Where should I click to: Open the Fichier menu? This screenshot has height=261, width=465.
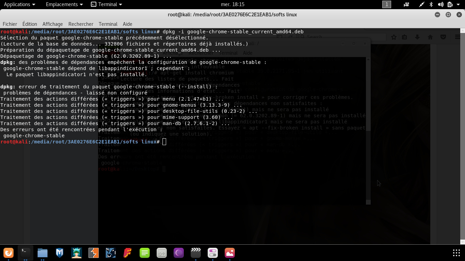[x=10, y=24]
